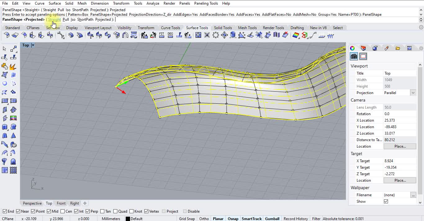
Task: Choose the Pull command line option
Action: [66, 19]
